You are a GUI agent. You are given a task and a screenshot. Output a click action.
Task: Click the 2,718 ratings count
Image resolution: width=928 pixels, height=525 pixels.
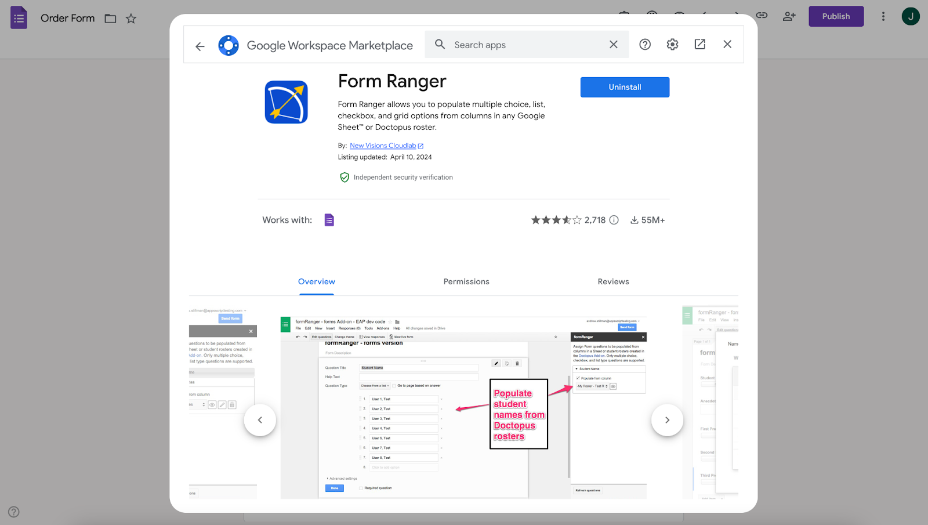click(x=595, y=220)
